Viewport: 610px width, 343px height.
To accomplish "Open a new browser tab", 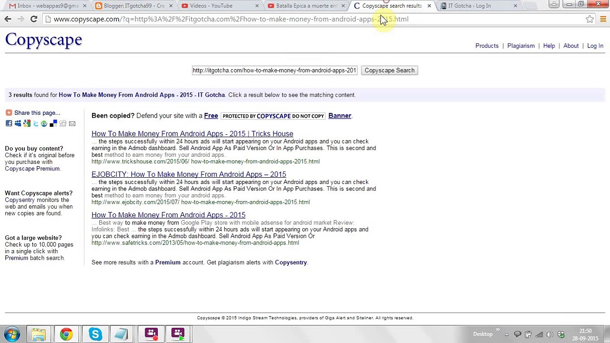I will [x=530, y=6].
